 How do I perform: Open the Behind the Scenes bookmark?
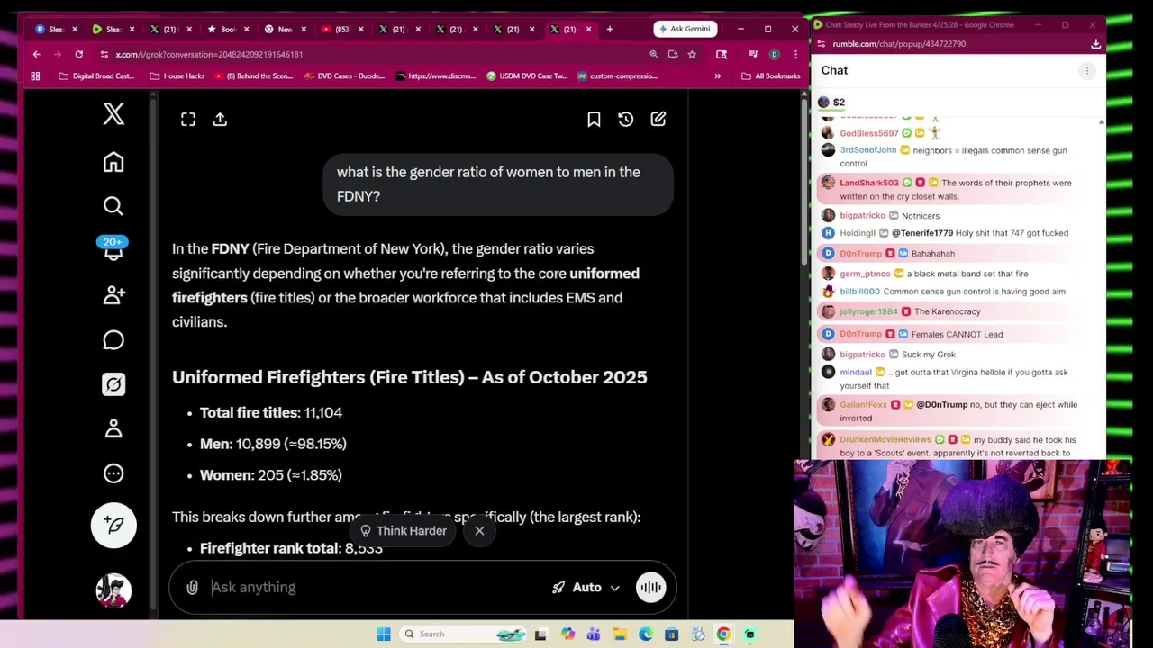pos(253,76)
